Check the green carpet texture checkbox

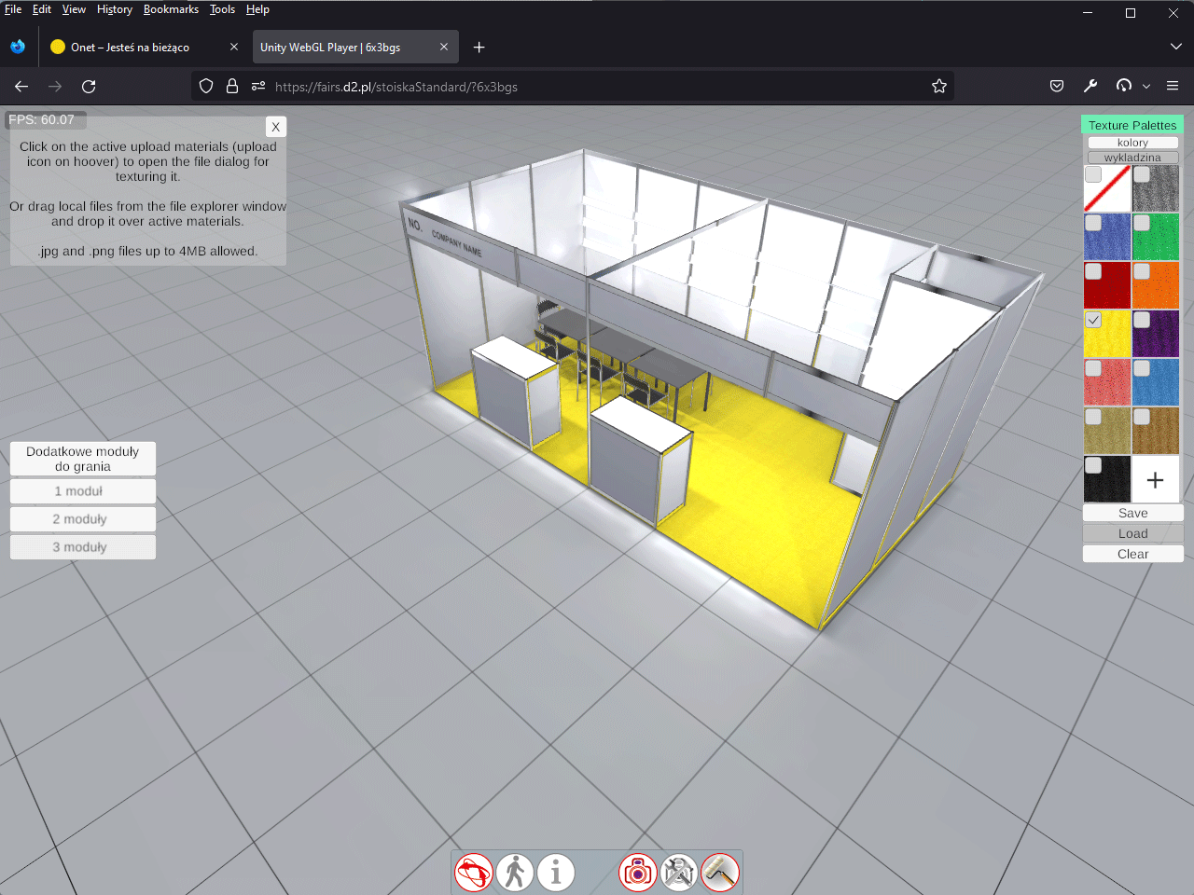coord(1142,223)
